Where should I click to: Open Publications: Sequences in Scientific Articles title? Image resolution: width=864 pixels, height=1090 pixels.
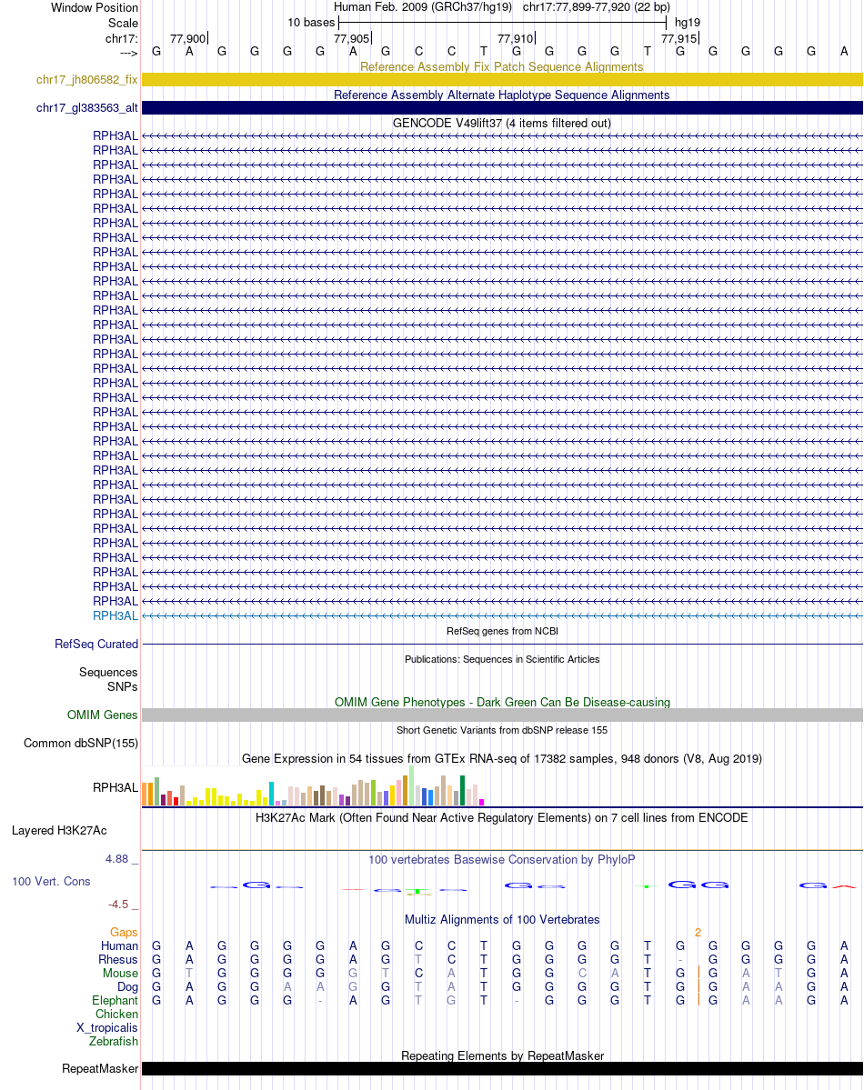pos(502,659)
